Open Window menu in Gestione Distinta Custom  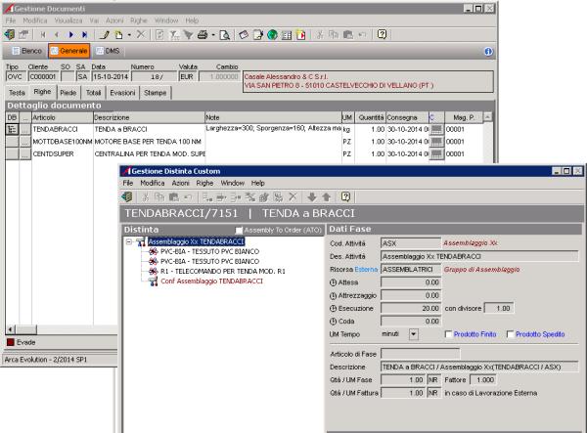click(x=232, y=183)
